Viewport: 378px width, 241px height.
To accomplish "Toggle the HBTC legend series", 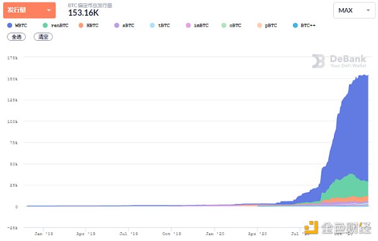I will [88, 25].
